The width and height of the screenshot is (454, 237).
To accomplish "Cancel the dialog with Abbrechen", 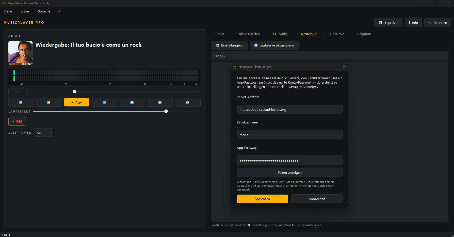I will [x=317, y=199].
